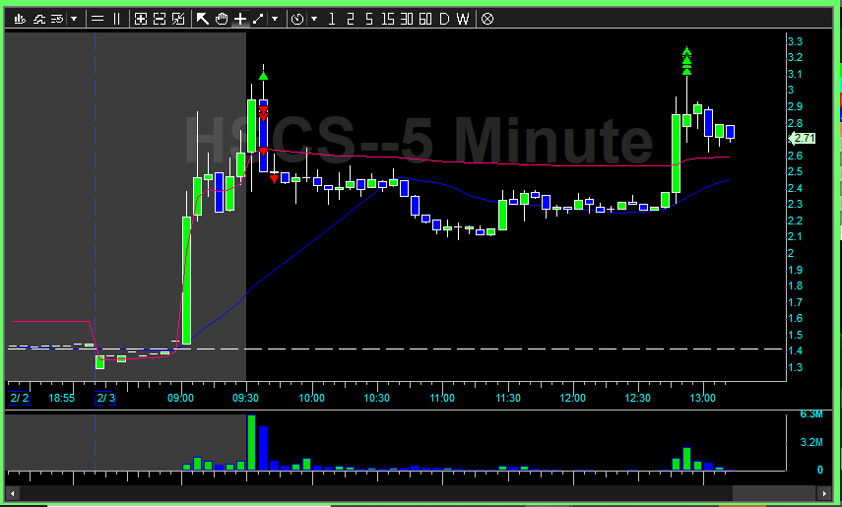
Task: Click the chart settings list icon
Action: [57, 20]
